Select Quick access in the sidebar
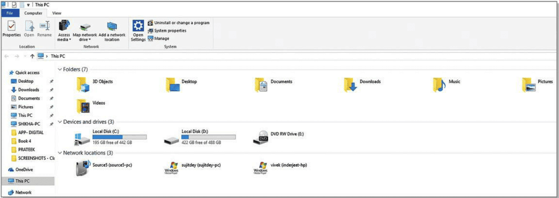This screenshot has width=559, height=198. coord(24,72)
